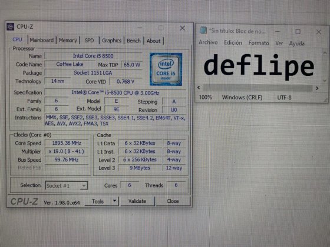This screenshot has height=247, width=330.
Task: Switch to the Memory tab
Action: [68, 41]
